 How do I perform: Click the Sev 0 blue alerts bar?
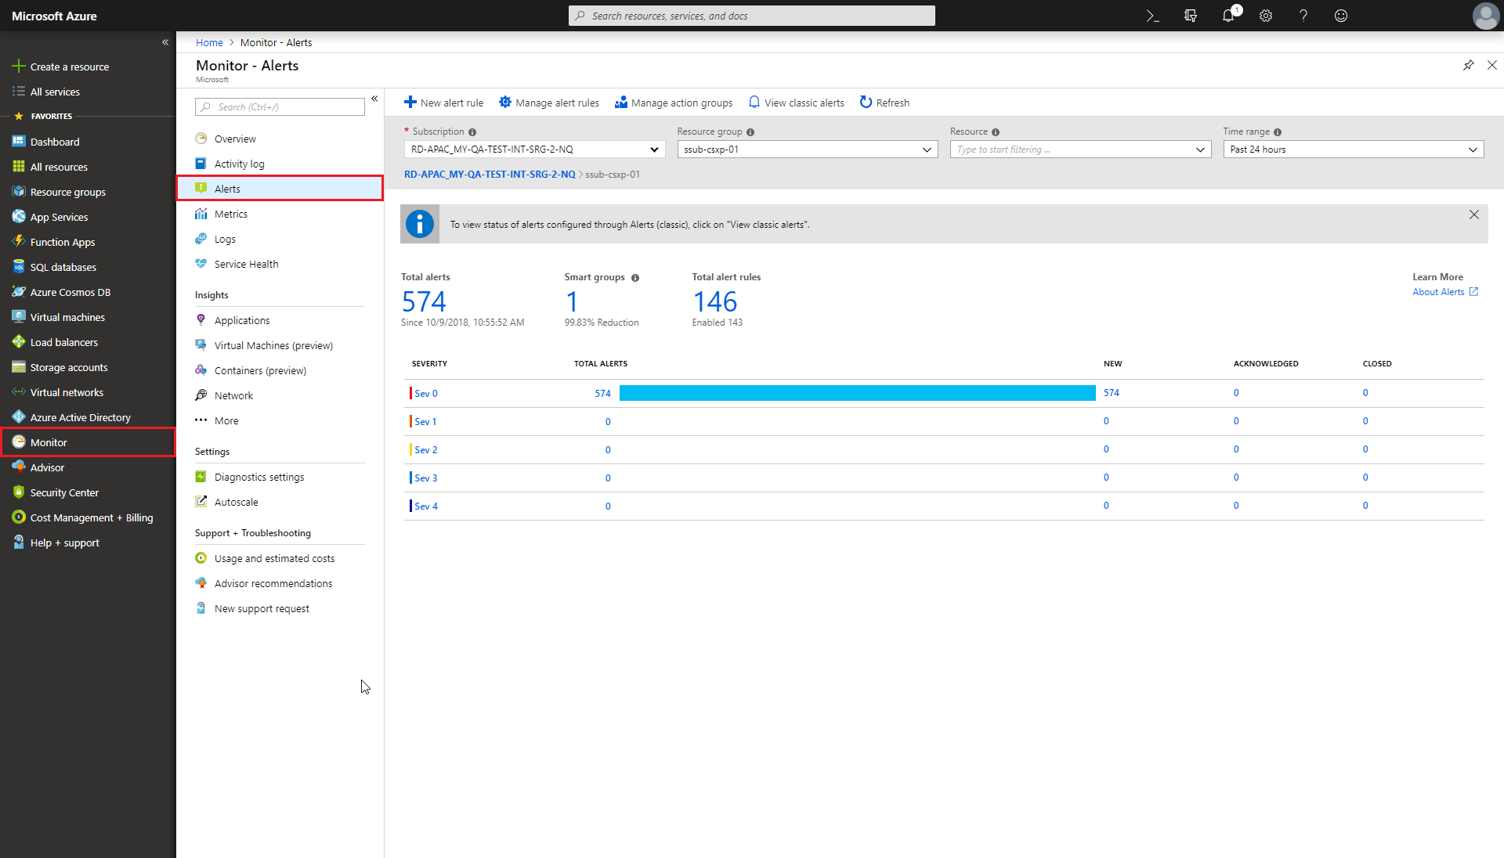858,393
